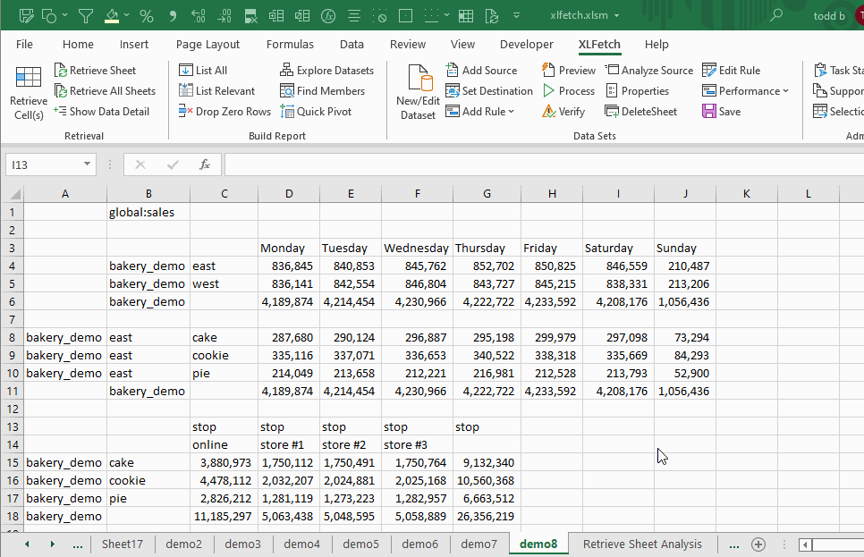Click Drop Zero Rows tool
Viewport: 864px width, 557px height.
tap(224, 111)
